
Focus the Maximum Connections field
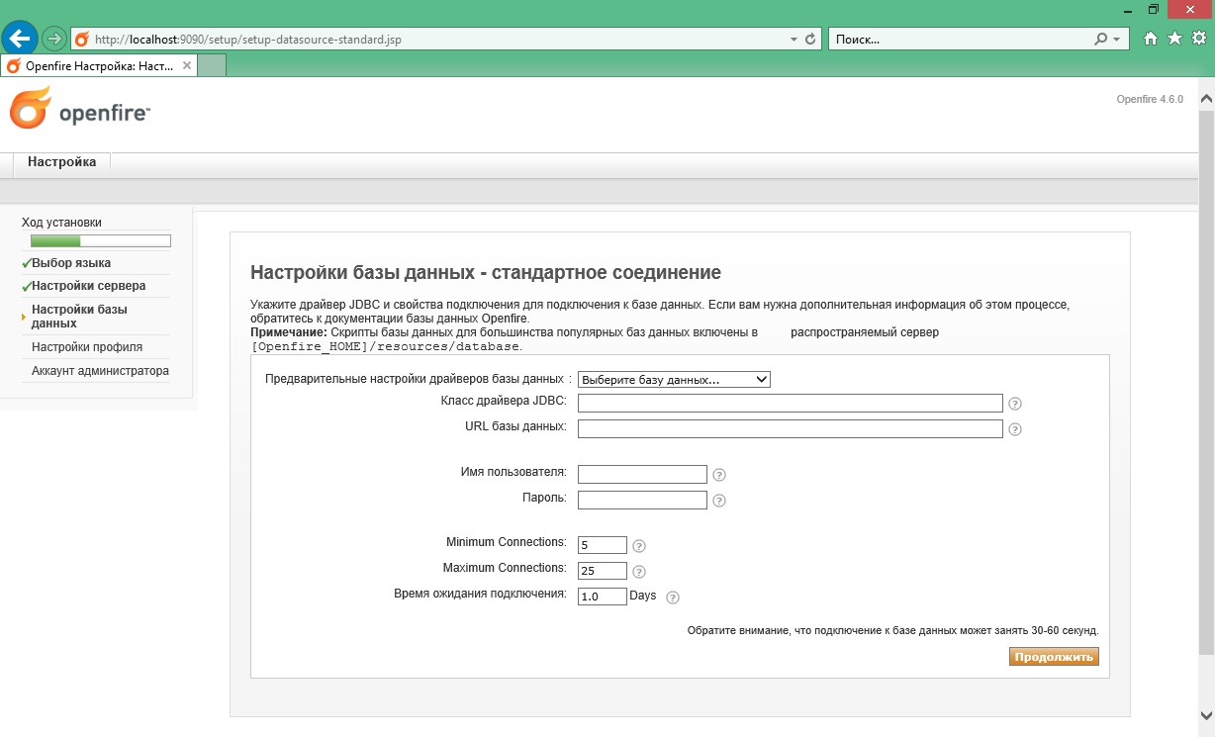[x=603, y=571]
